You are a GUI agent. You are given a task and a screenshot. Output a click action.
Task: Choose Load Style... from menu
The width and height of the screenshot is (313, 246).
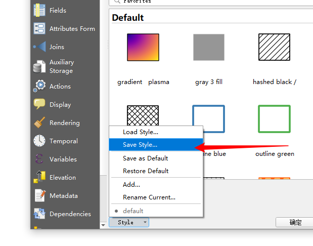point(156,132)
